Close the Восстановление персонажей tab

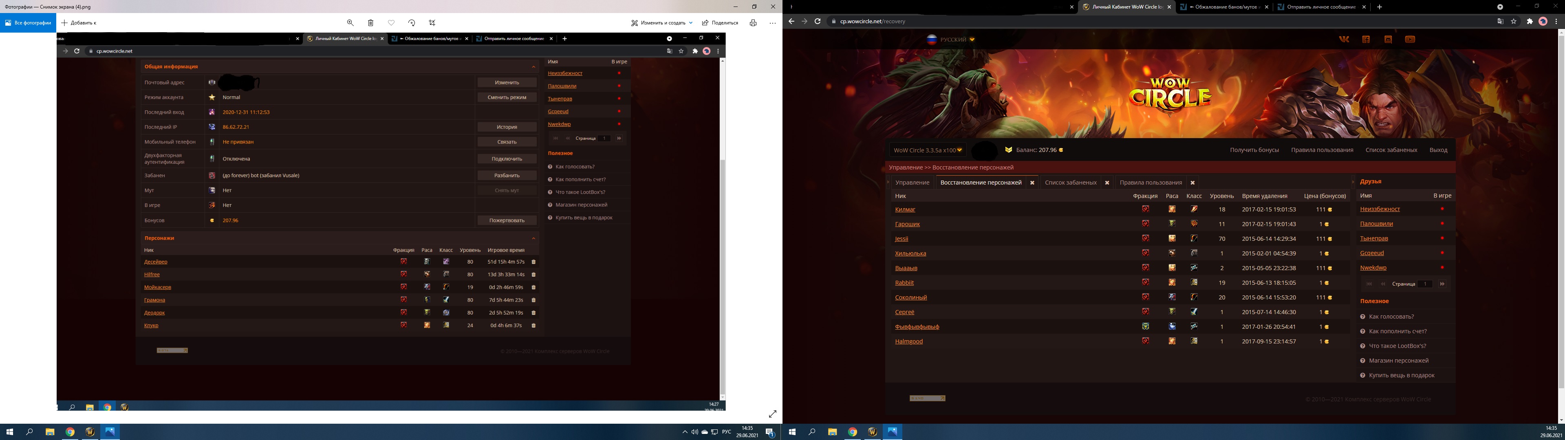pos(1032,183)
